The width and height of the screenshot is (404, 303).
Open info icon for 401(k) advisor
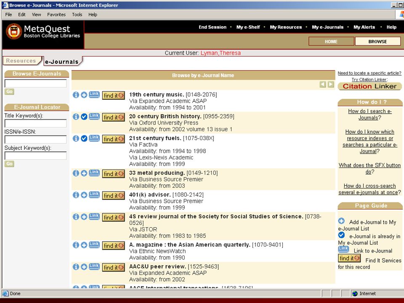(x=76, y=195)
